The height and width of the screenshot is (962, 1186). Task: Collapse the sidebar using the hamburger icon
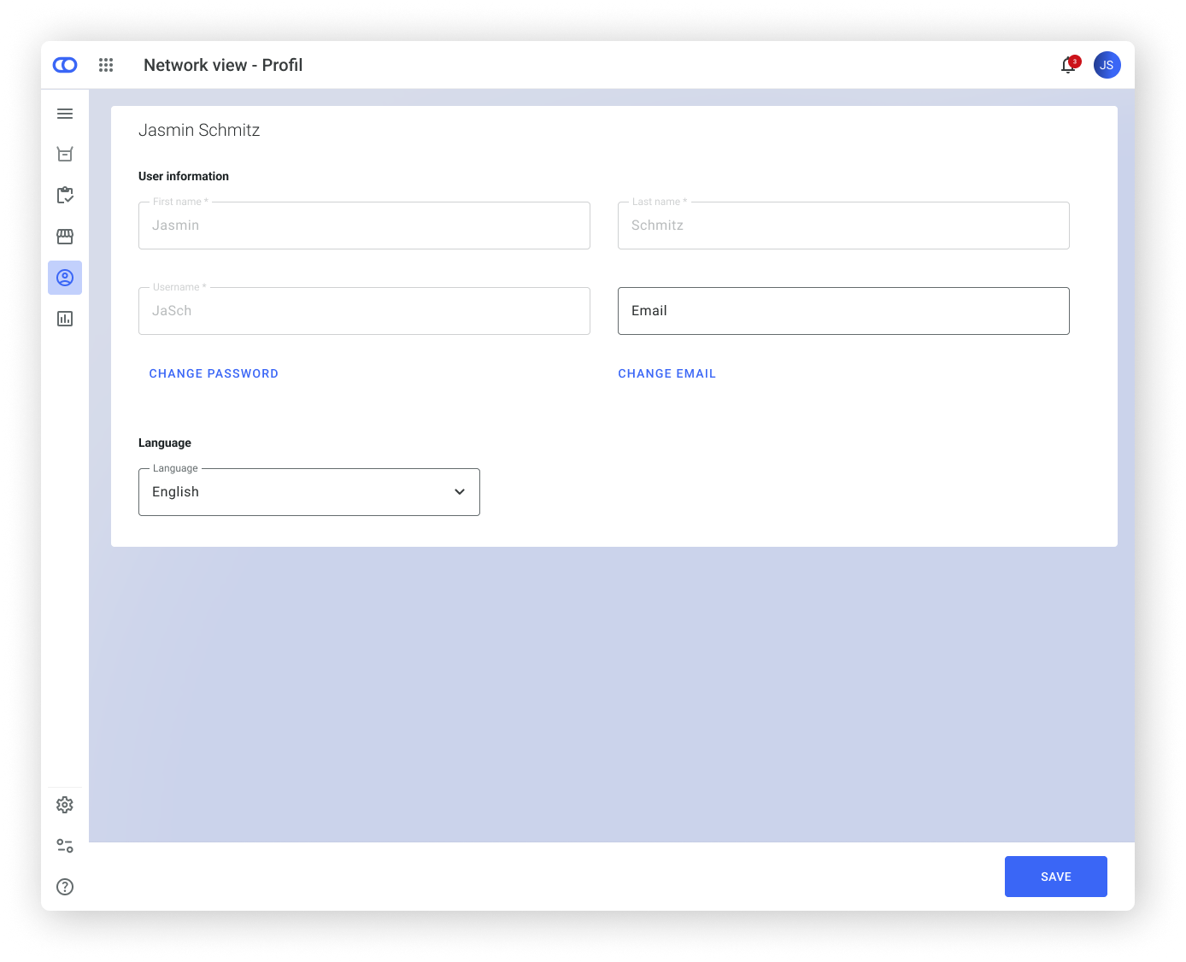coord(65,113)
